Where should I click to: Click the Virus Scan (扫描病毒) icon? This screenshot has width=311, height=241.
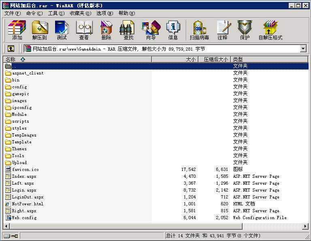199,30
